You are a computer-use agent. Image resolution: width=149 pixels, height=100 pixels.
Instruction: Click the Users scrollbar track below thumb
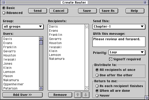[x=41, y=65]
